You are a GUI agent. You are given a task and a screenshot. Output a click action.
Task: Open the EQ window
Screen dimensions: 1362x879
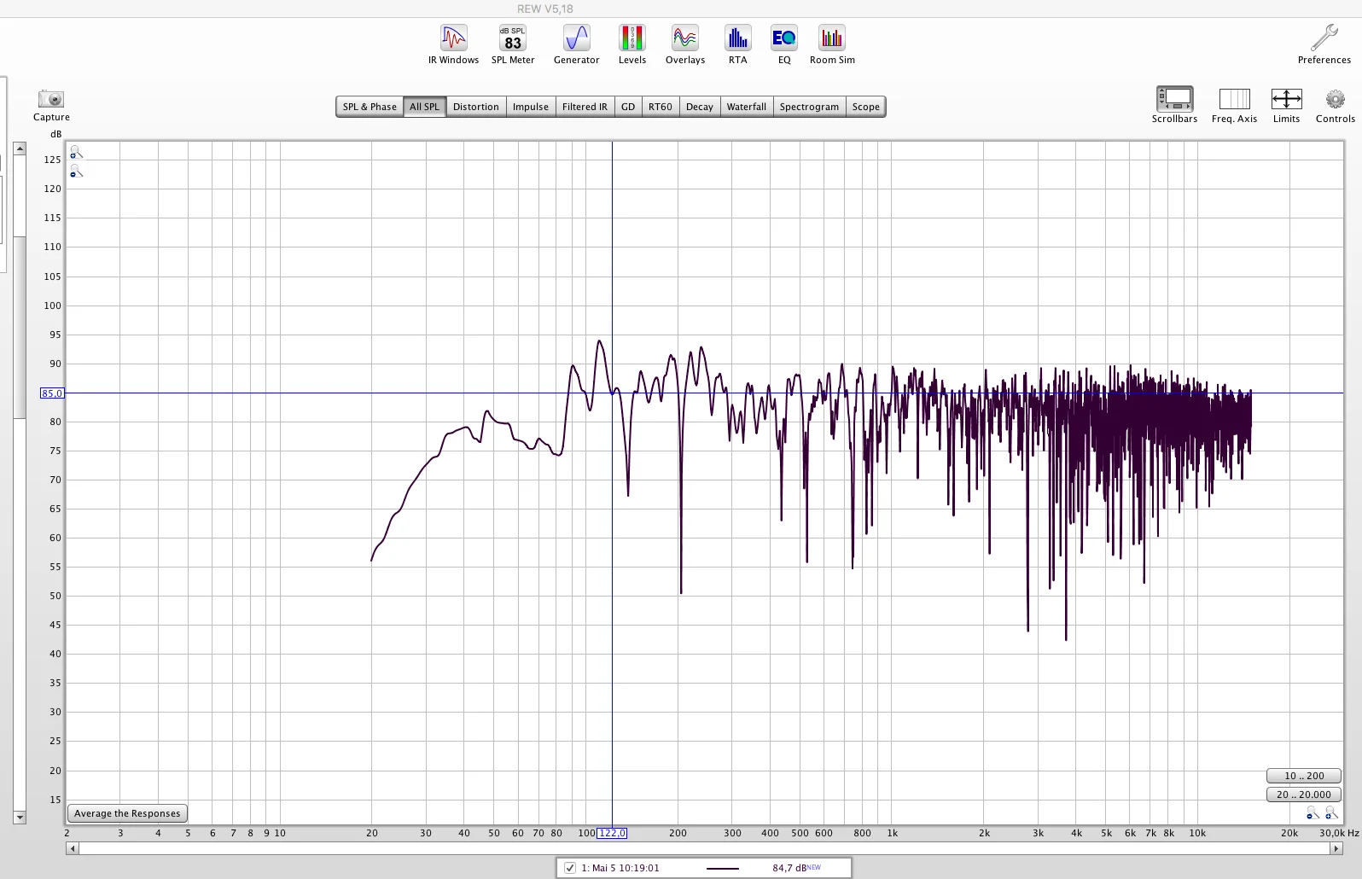coord(784,44)
